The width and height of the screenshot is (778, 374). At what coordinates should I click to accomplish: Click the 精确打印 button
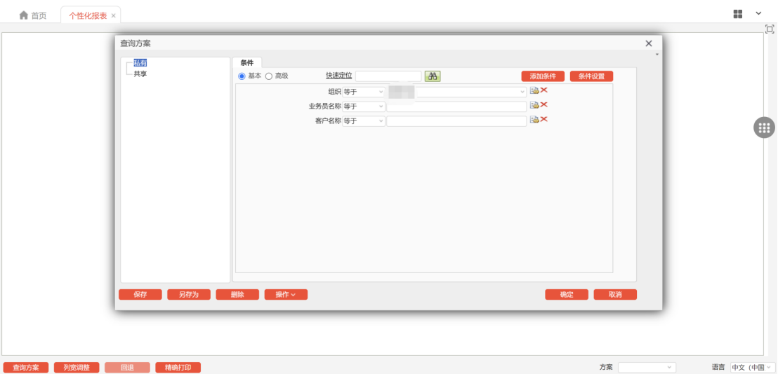coord(178,368)
